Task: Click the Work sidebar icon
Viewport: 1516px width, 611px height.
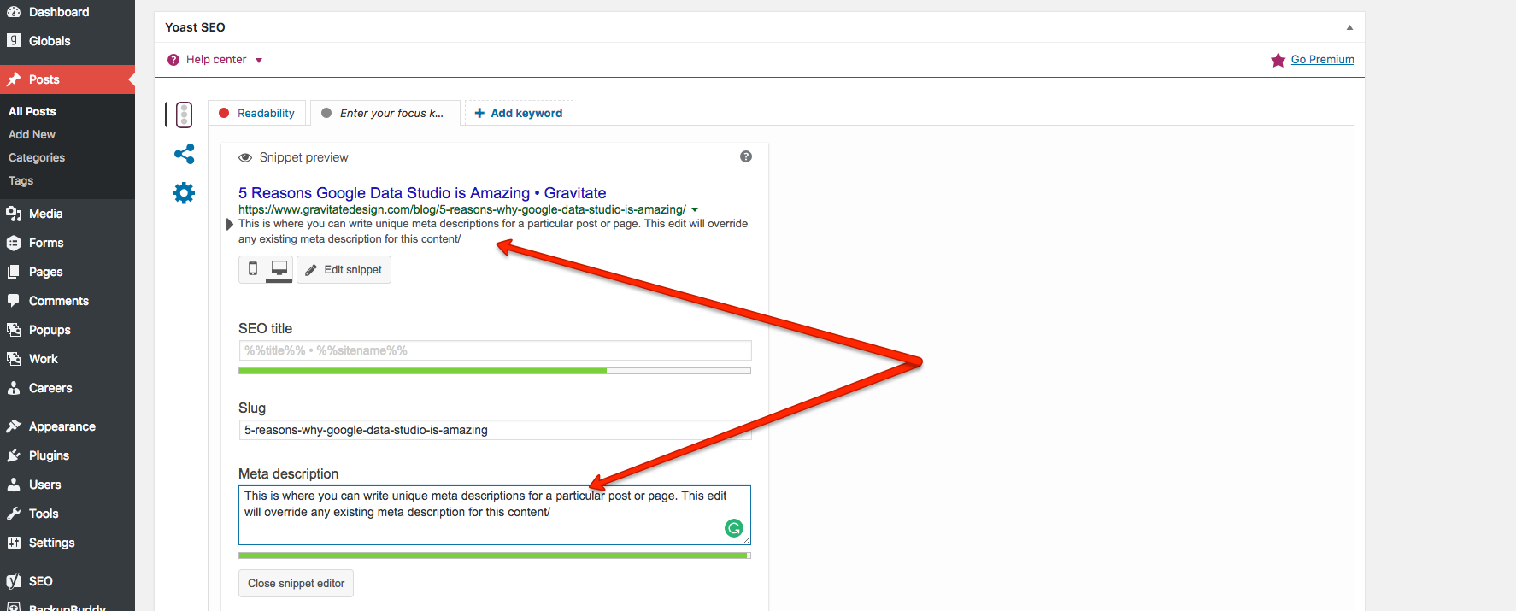Action: [x=14, y=359]
